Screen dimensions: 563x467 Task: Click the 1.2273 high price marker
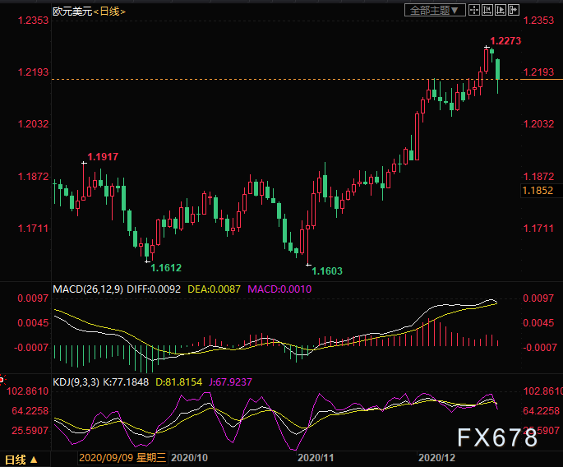[x=505, y=40]
